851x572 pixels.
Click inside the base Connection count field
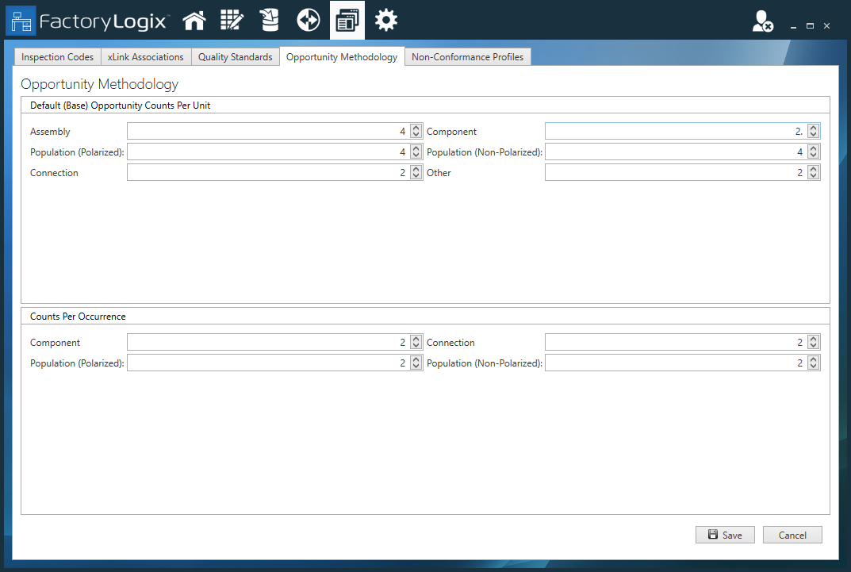267,173
